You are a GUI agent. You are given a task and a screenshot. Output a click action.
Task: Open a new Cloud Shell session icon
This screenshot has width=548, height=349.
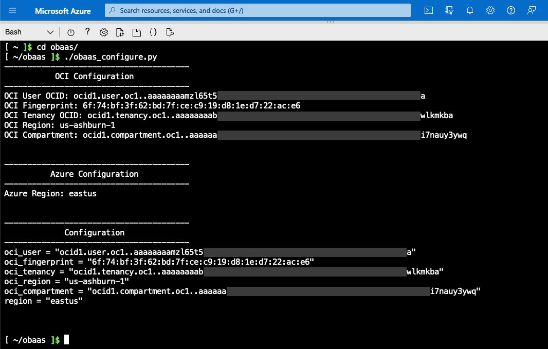[136, 32]
